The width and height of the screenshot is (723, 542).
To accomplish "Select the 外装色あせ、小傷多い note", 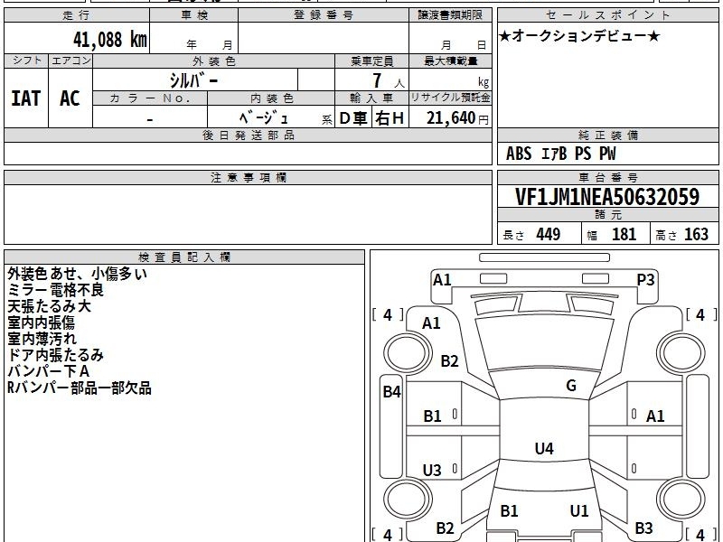I will [77, 274].
